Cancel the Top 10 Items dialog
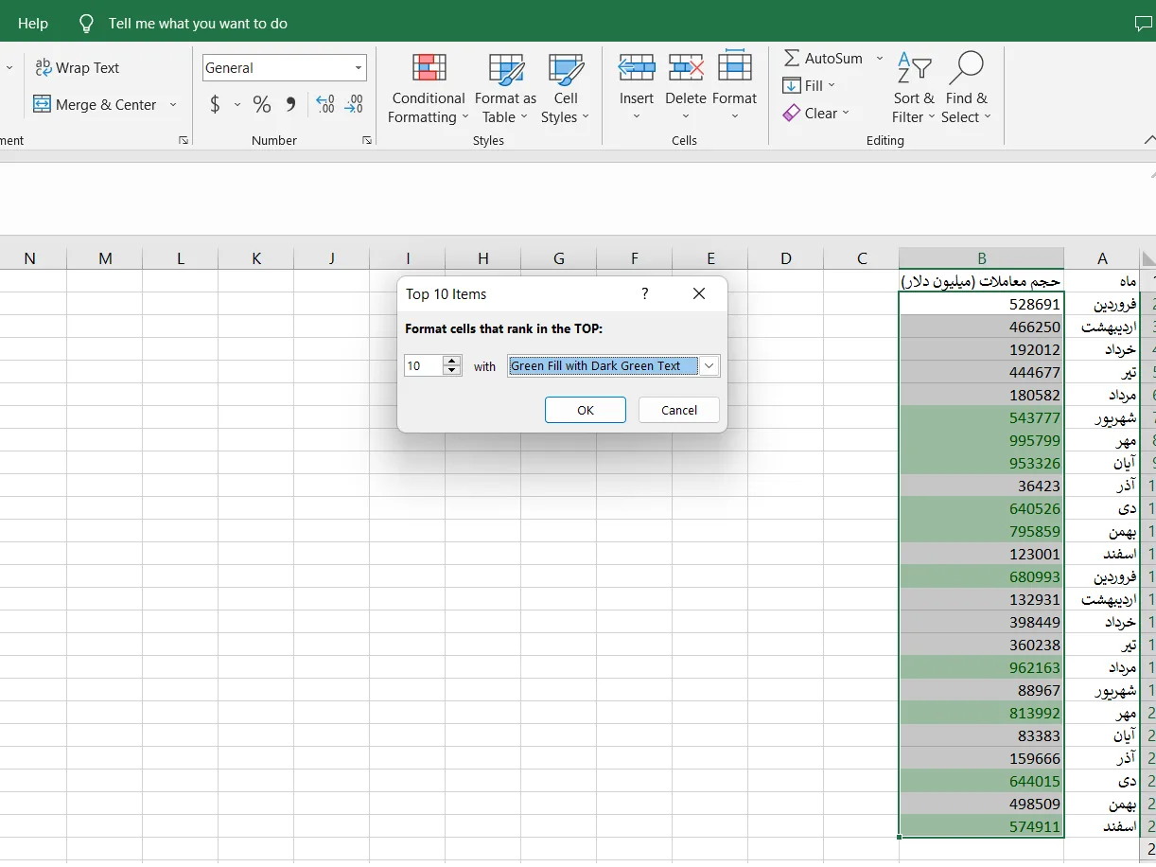The width and height of the screenshot is (1156, 867). point(679,410)
